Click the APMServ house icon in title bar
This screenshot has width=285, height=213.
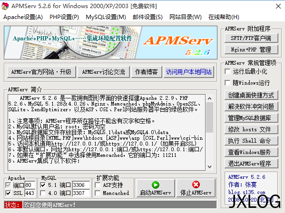point(5,6)
